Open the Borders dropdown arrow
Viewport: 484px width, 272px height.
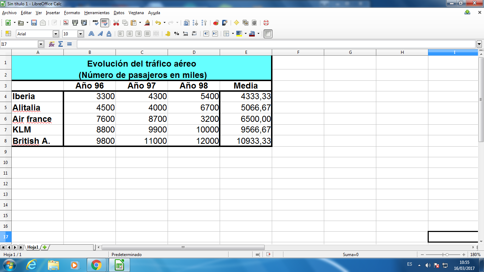coord(233,34)
